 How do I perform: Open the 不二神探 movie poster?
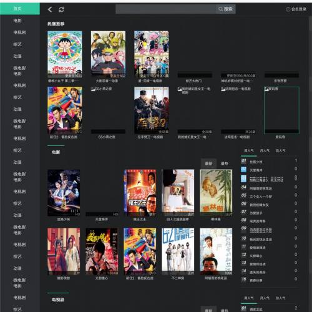click(x=178, y=251)
